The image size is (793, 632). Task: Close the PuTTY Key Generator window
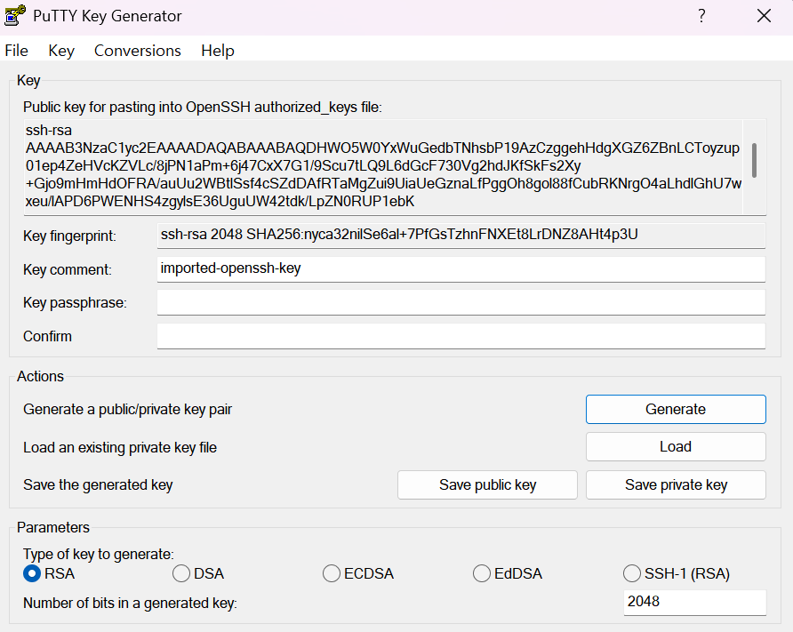click(764, 16)
